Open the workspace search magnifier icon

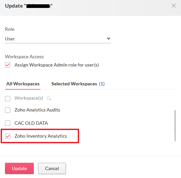coord(49,99)
